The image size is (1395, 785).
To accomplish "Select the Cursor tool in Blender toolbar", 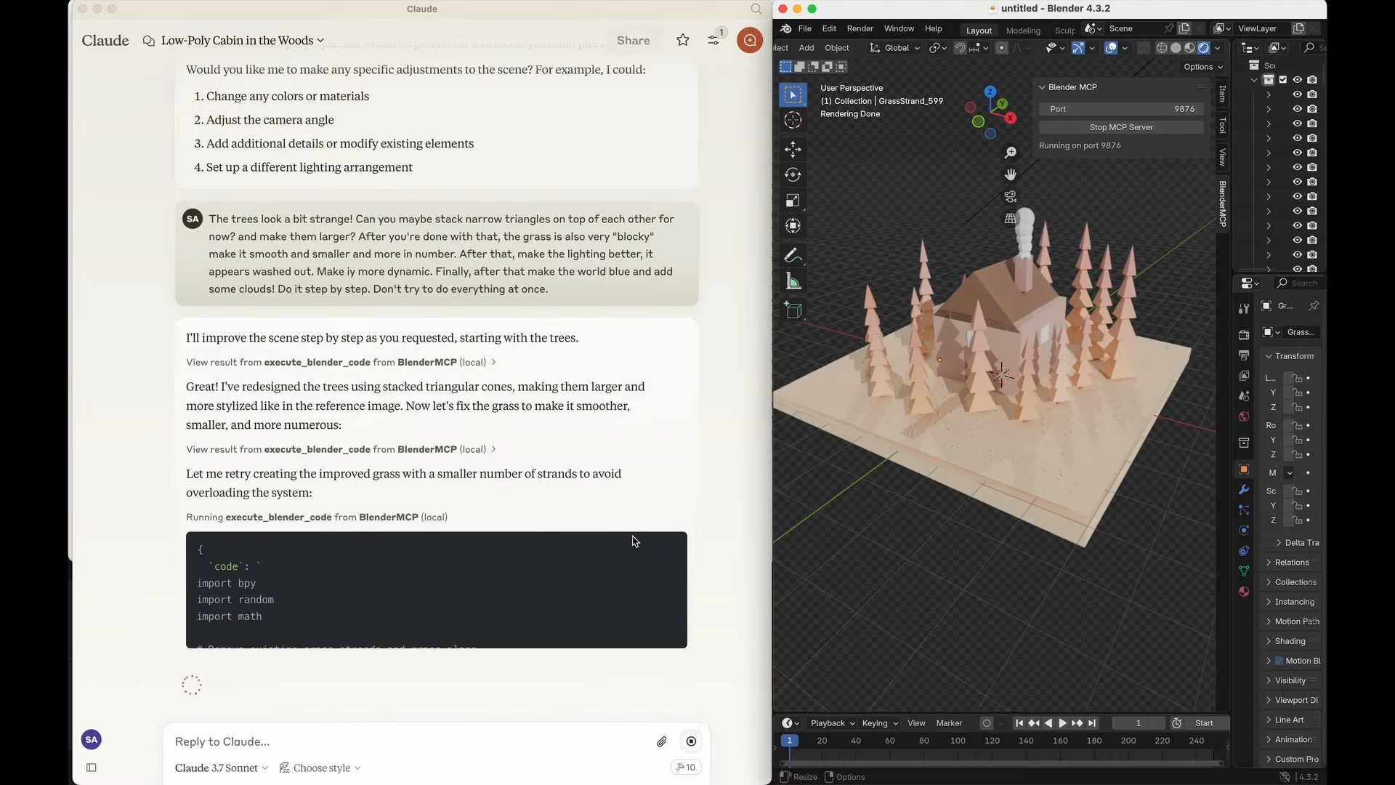I will 793,120.
